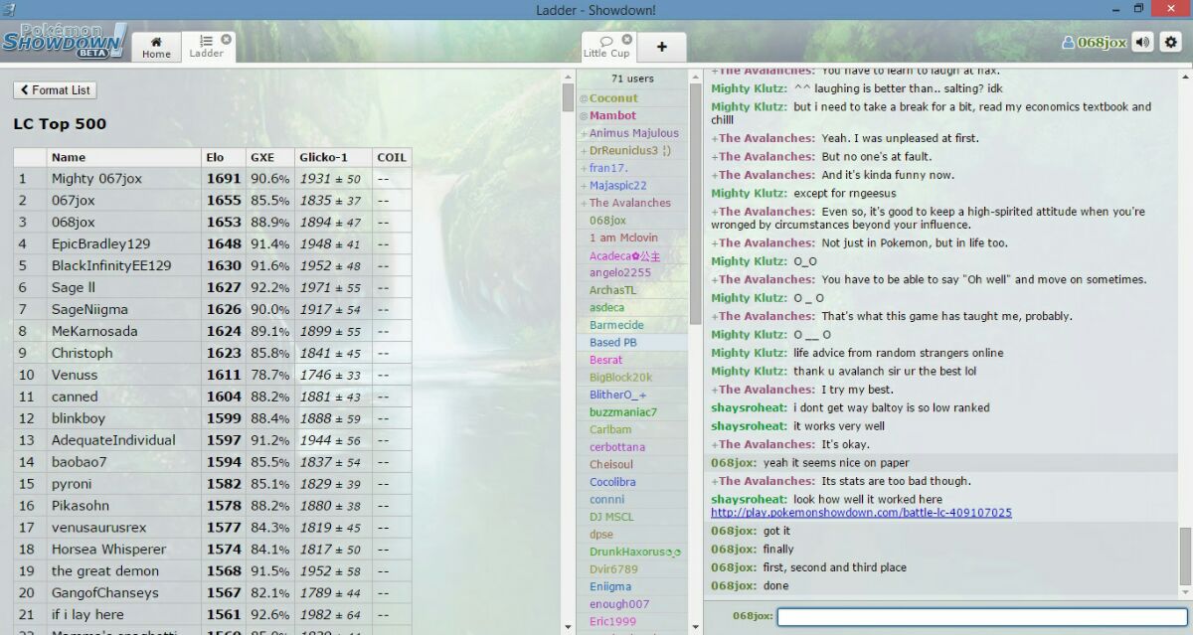
Task: Open the Home tab
Action: tap(156, 46)
